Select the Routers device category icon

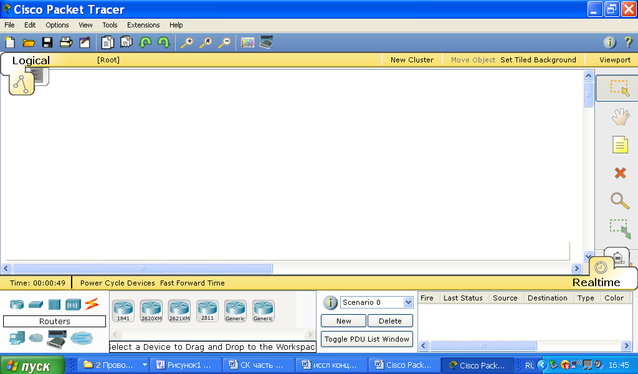(x=17, y=304)
